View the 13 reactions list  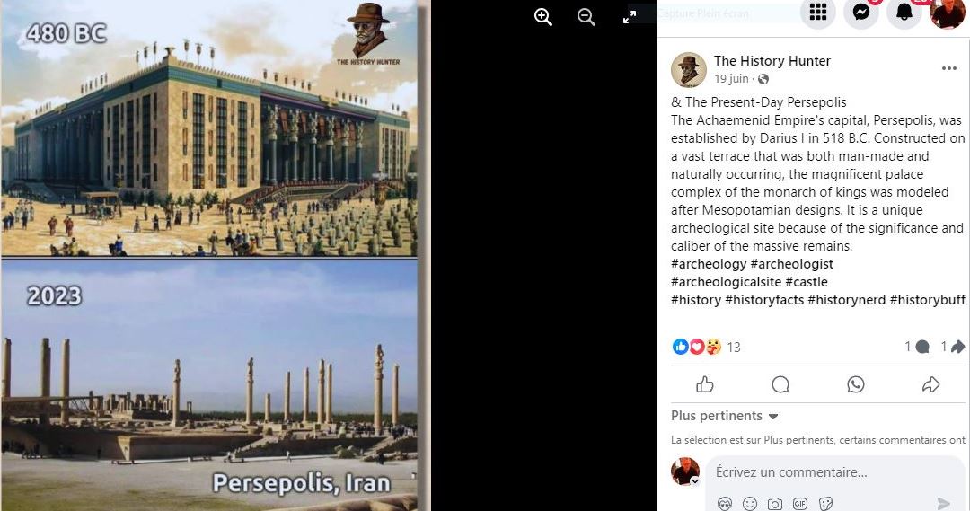tap(734, 347)
